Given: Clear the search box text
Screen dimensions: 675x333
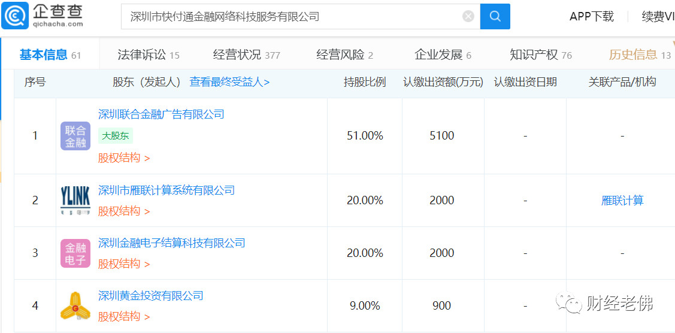Looking at the screenshot, I should click(x=468, y=16).
